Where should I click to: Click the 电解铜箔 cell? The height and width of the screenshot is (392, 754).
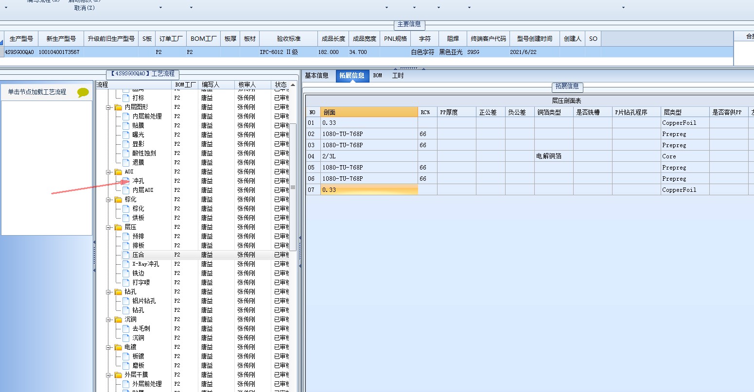click(x=554, y=156)
